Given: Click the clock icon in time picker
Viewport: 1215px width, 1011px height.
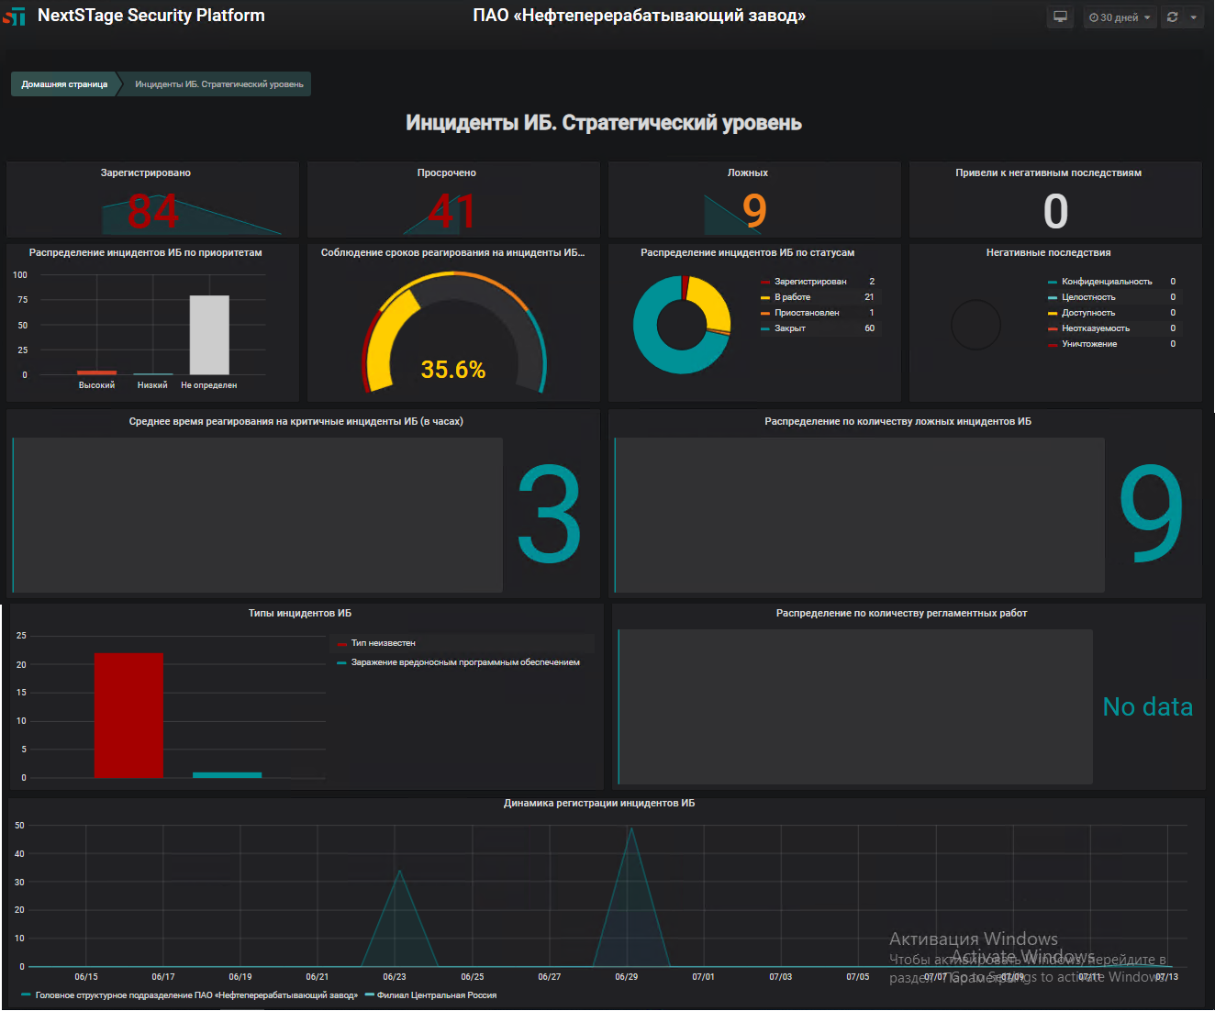Looking at the screenshot, I should pyautogui.click(x=1093, y=17).
